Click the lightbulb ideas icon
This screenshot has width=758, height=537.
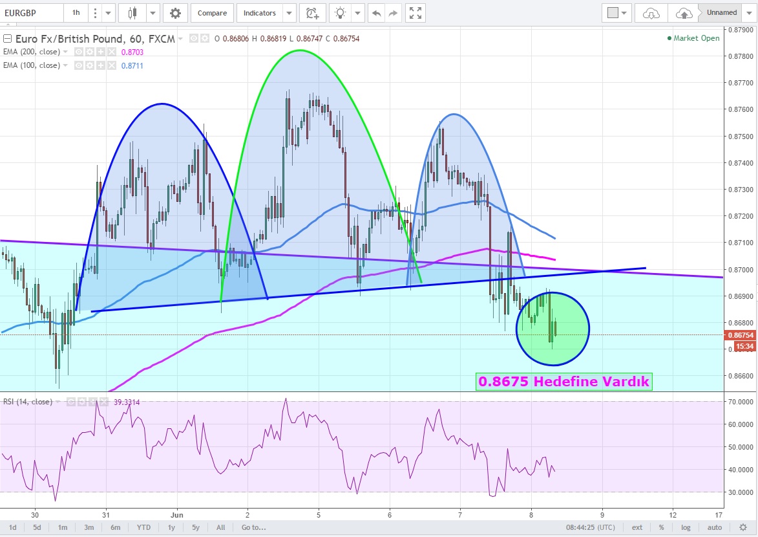pyautogui.click(x=340, y=12)
